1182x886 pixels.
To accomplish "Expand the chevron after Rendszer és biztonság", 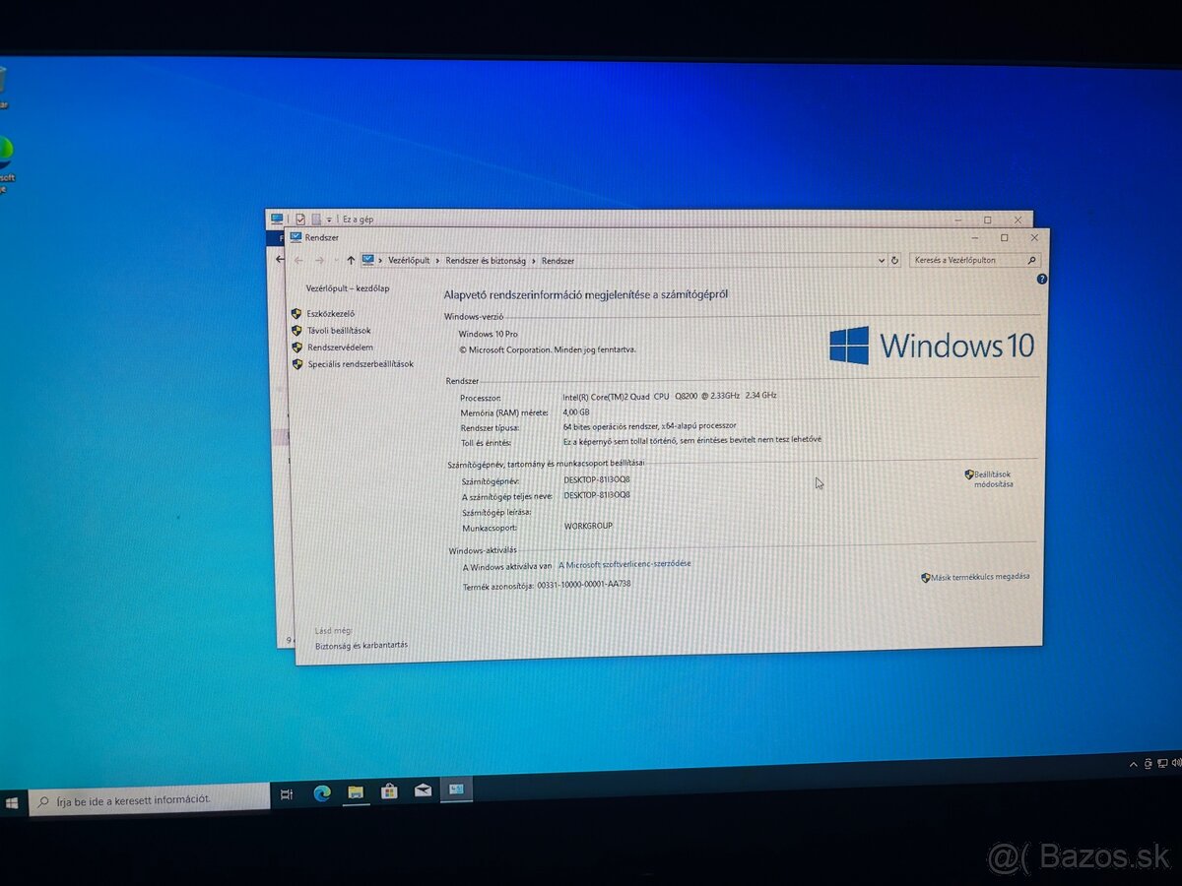I will [x=534, y=261].
